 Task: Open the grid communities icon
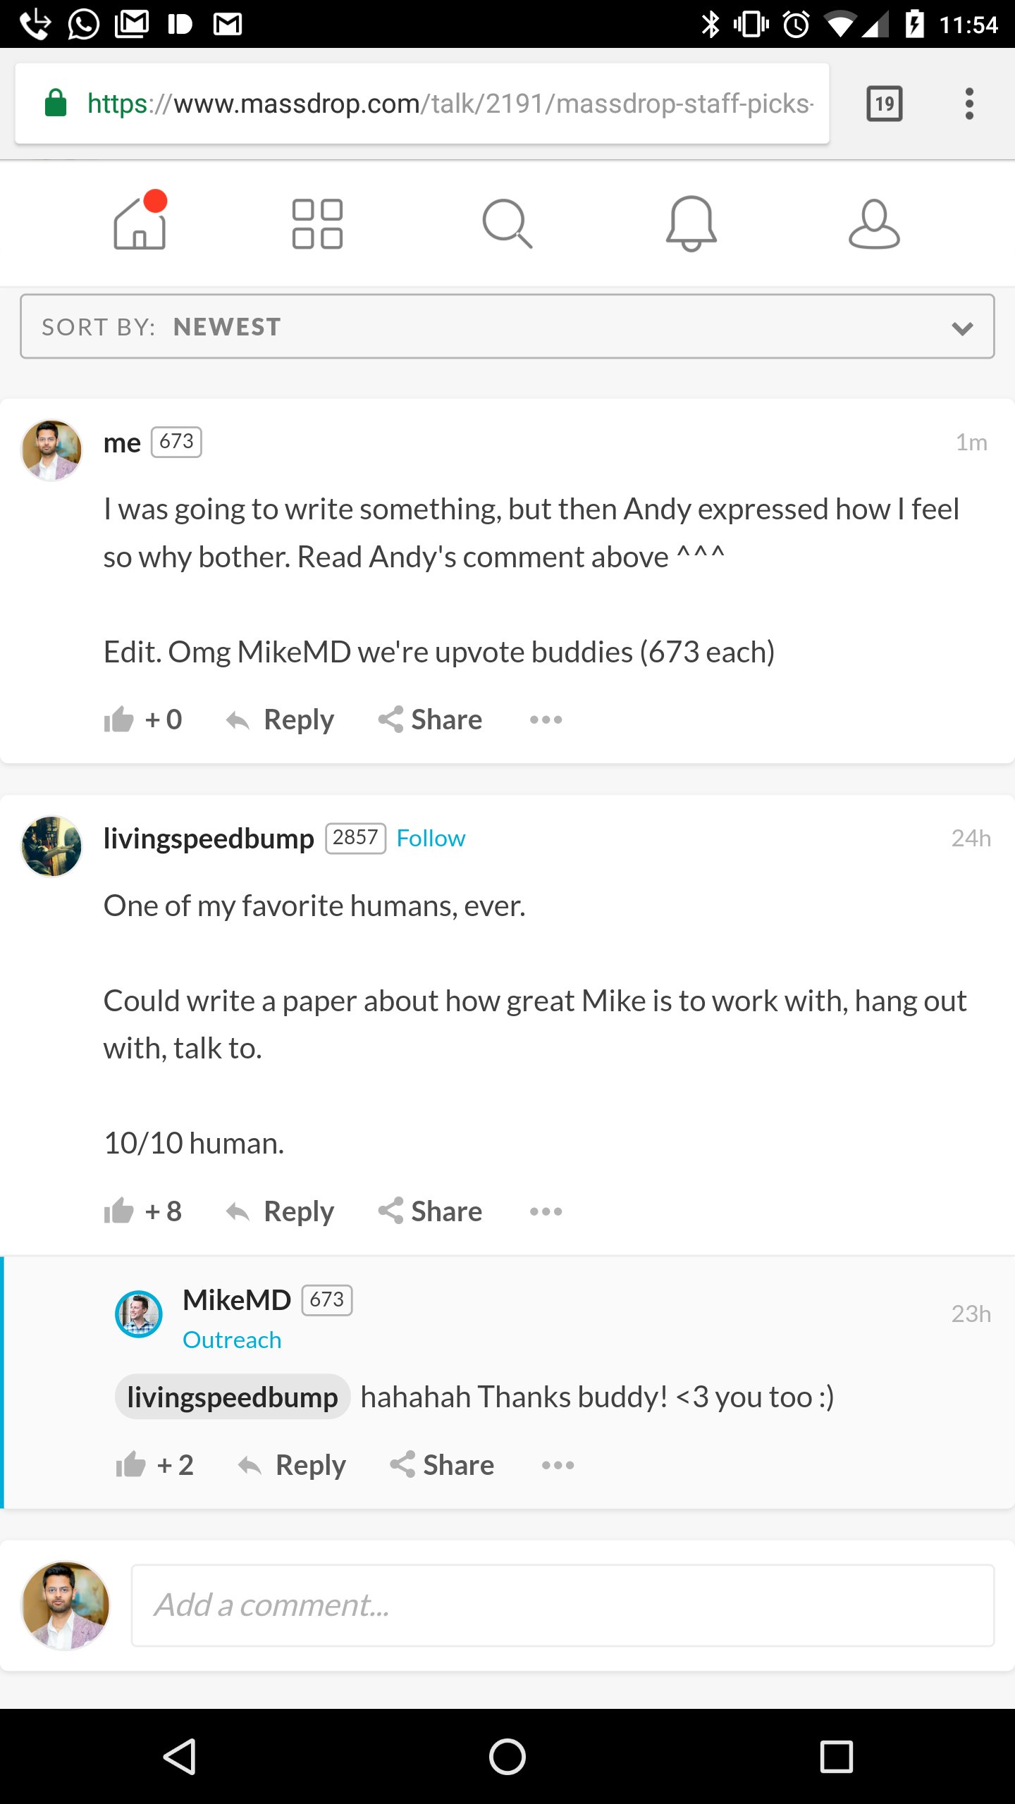317,223
